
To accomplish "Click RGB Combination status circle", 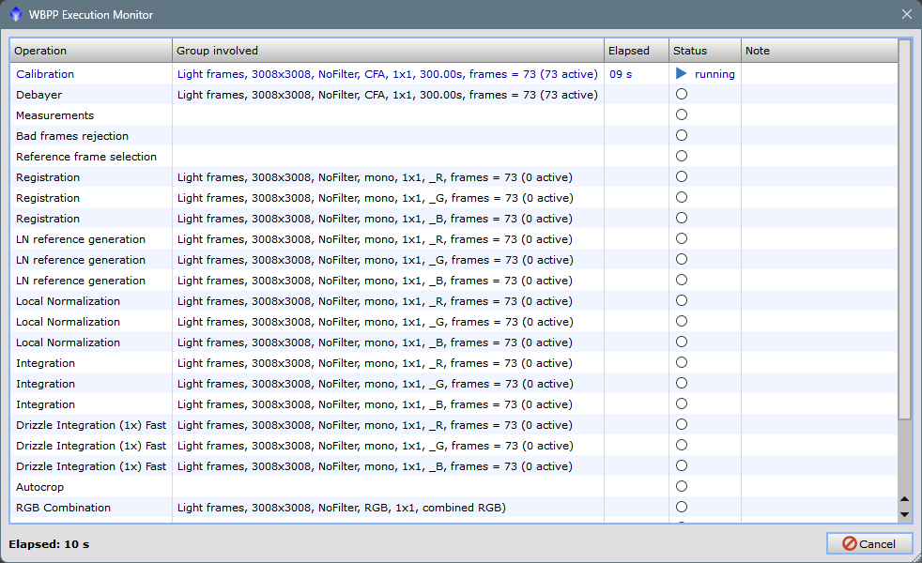I will 682,507.
